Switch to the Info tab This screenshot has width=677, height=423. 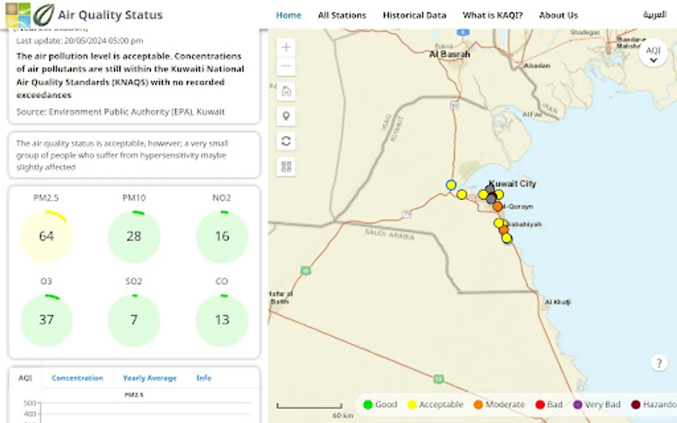[x=204, y=378]
